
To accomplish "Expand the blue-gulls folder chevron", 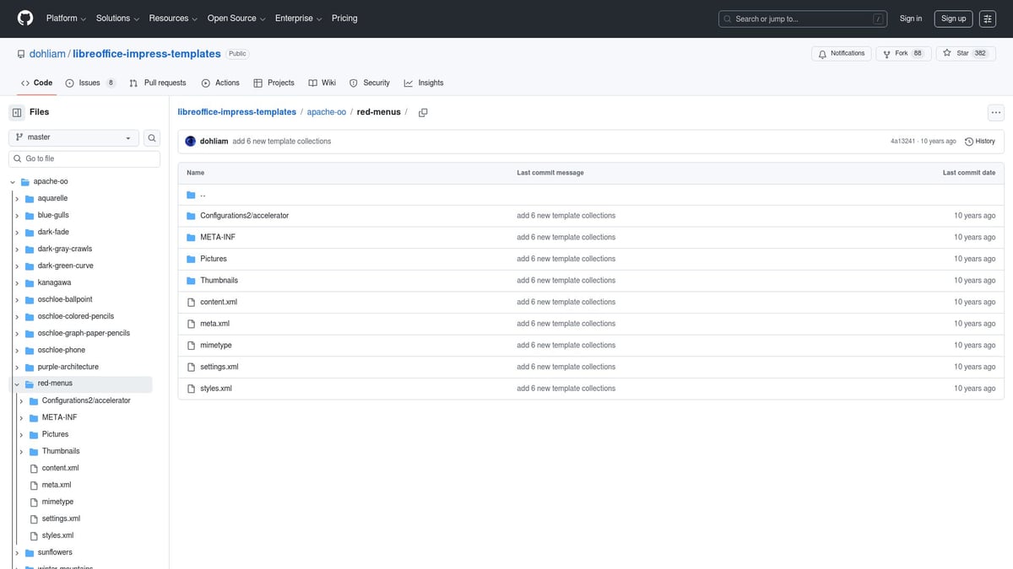I will tap(17, 215).
